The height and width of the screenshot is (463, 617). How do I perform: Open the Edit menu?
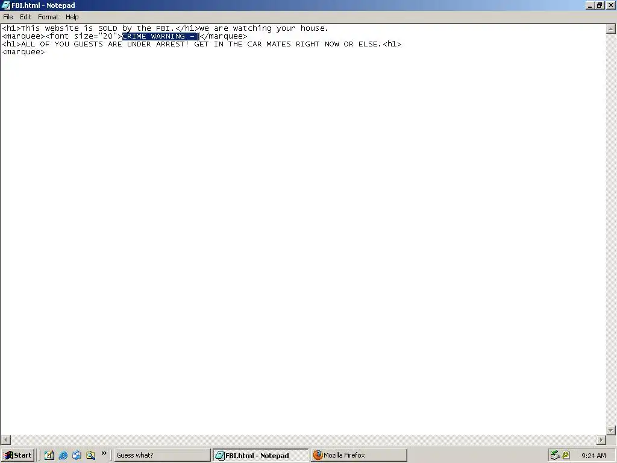click(x=25, y=17)
